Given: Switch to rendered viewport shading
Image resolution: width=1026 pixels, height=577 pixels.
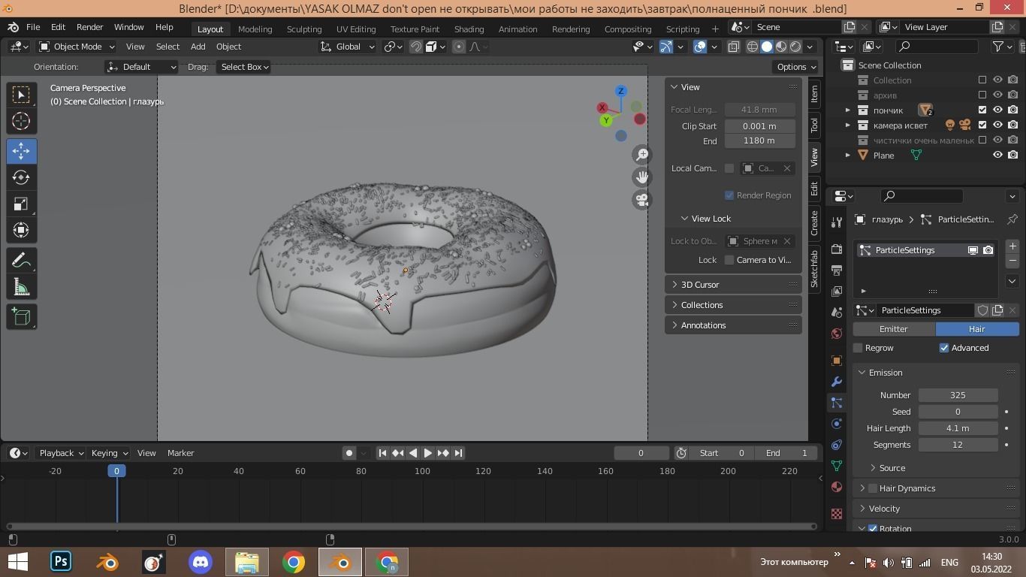Looking at the screenshot, I should [x=795, y=47].
